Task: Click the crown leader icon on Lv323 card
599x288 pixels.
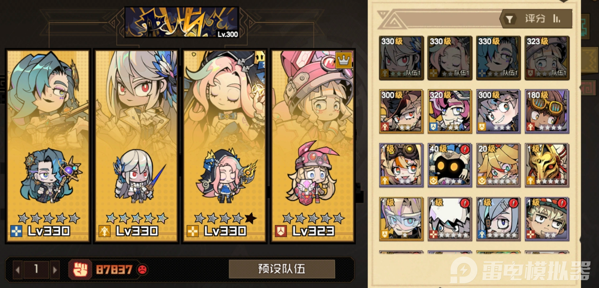Action: coord(343,60)
